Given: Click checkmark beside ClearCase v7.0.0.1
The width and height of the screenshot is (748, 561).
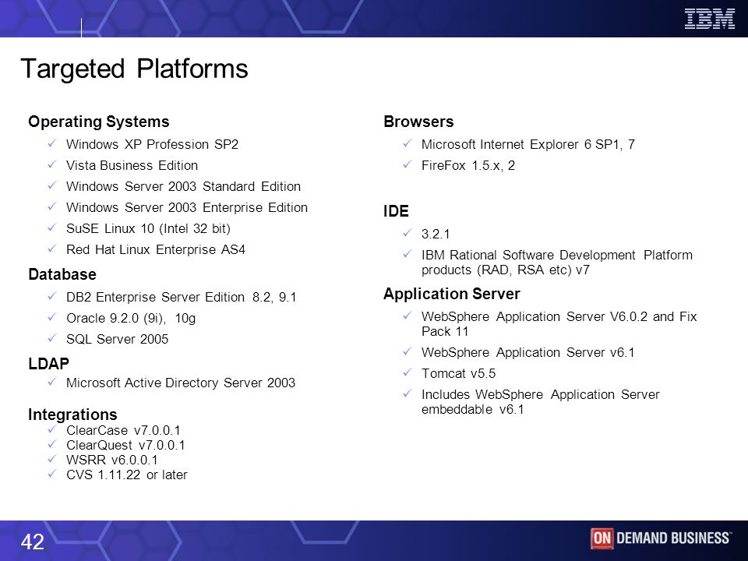Looking at the screenshot, I should (52, 429).
